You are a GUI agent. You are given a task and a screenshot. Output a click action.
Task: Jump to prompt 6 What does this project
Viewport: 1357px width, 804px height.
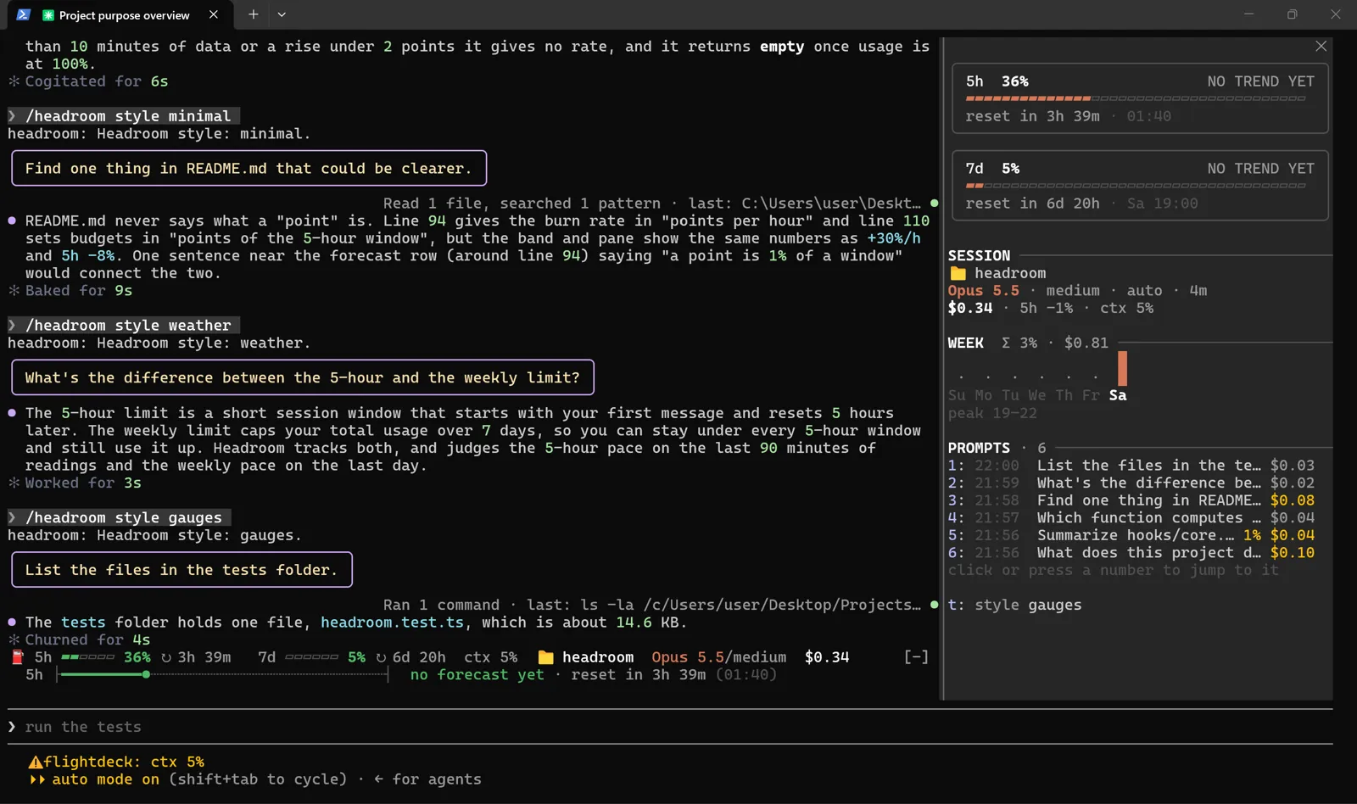click(x=1131, y=552)
